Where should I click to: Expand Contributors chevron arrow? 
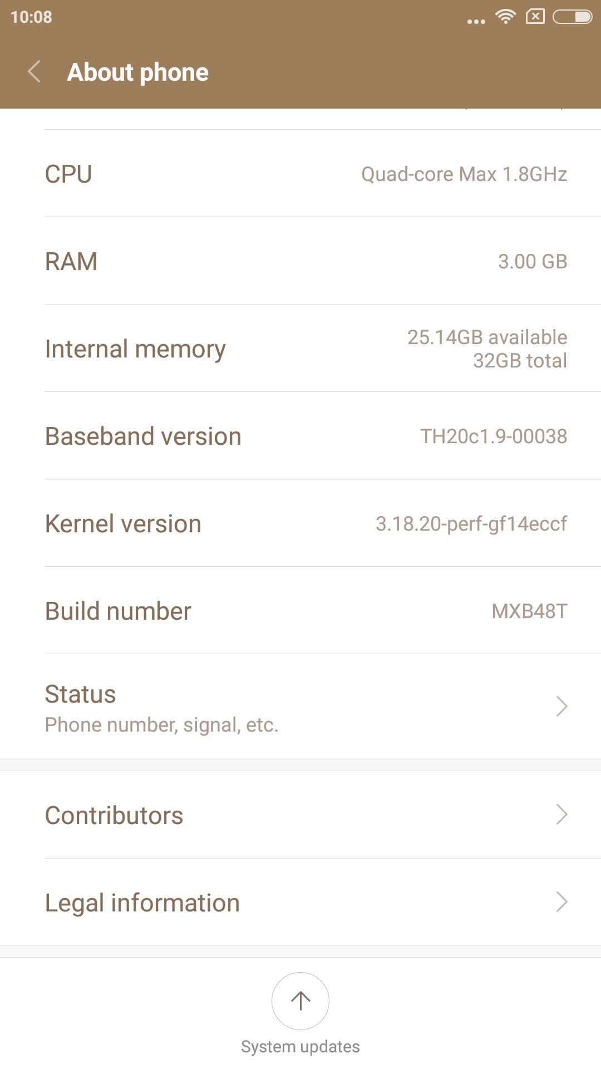(x=561, y=815)
